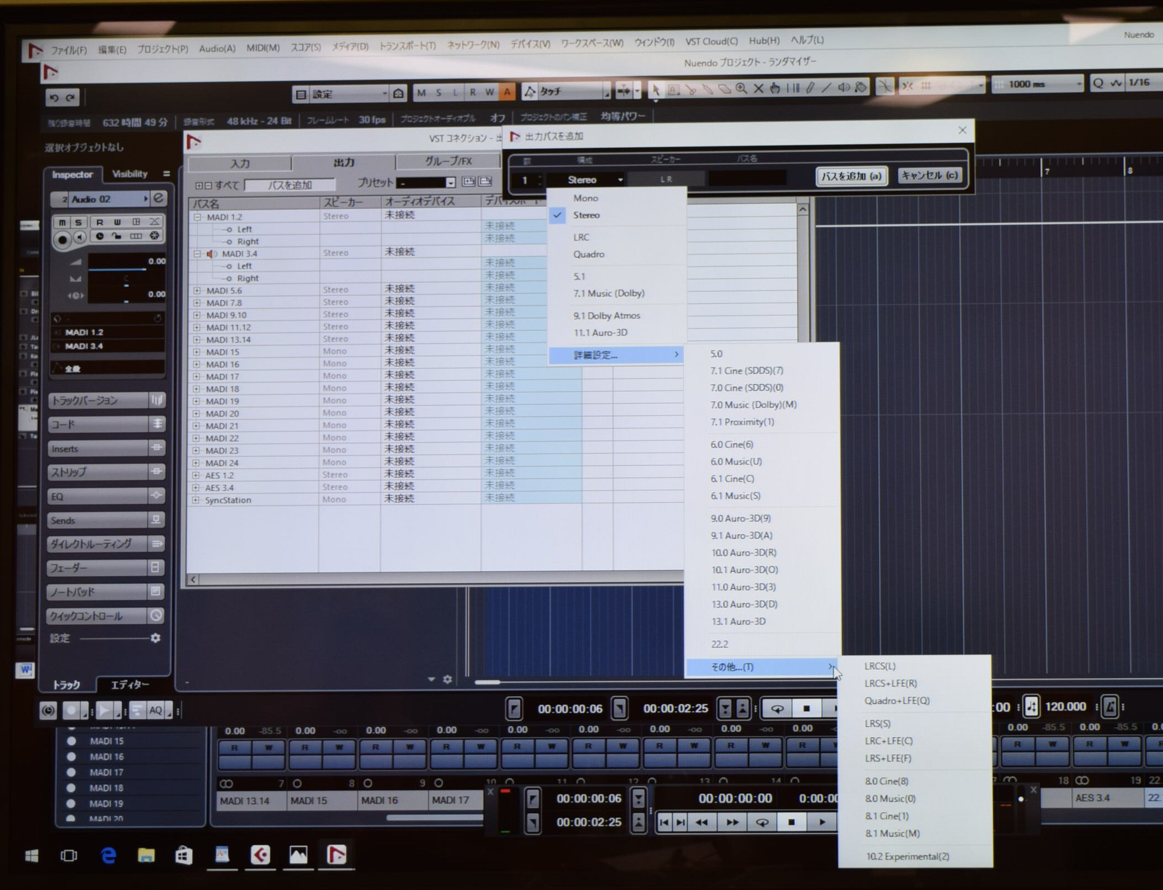The image size is (1163, 890).
Task: Open Windows Start menu
Action: (x=32, y=856)
